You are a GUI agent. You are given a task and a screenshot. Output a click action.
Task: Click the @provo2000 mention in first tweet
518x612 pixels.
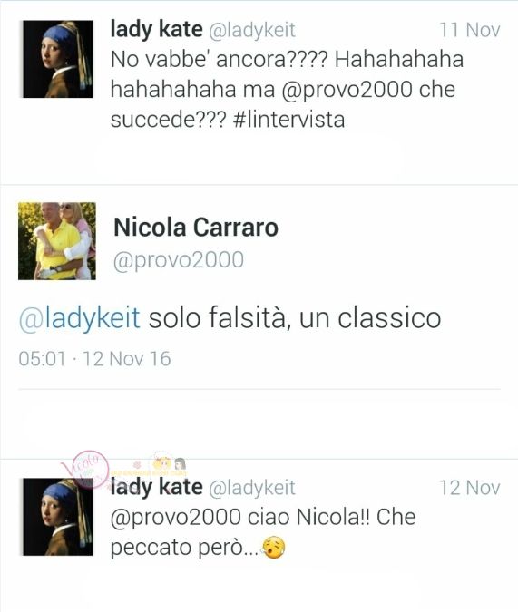point(347,90)
